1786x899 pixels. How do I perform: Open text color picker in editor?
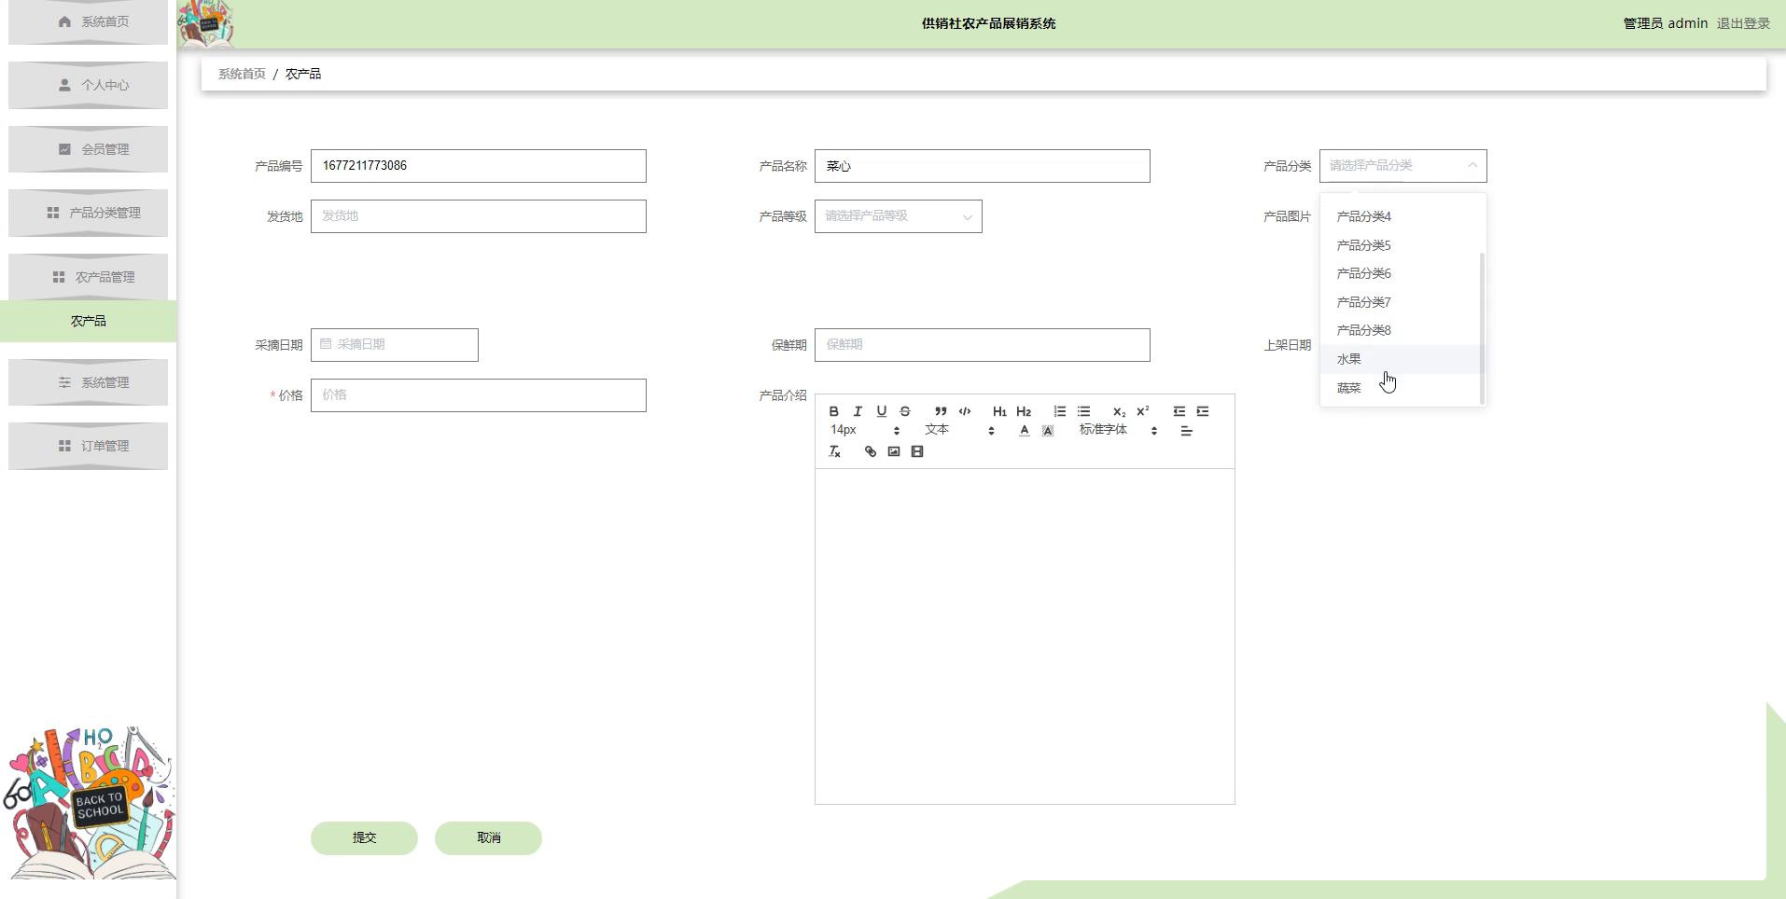(x=1024, y=431)
